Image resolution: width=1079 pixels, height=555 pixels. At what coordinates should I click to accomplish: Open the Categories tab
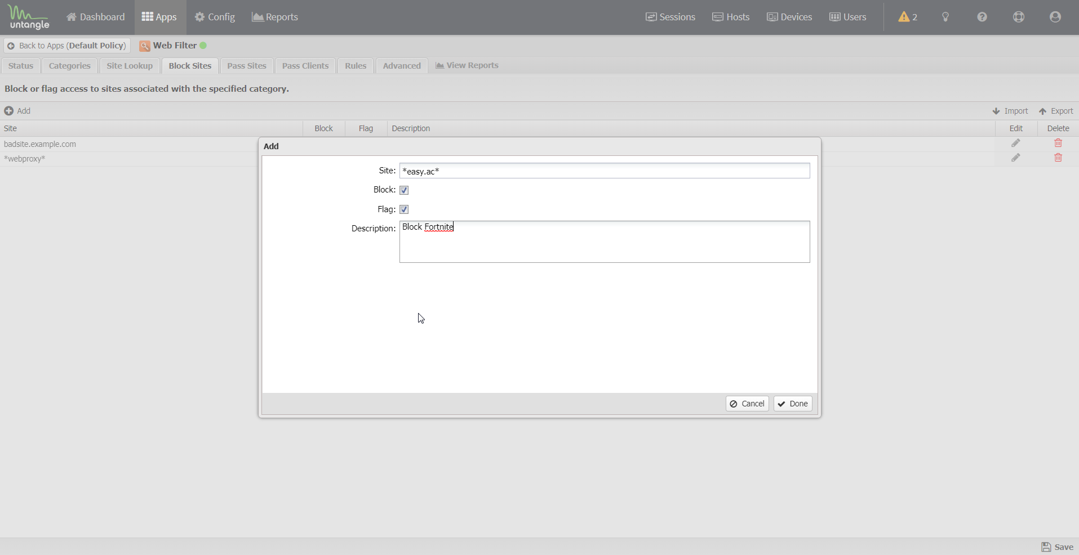(x=69, y=66)
